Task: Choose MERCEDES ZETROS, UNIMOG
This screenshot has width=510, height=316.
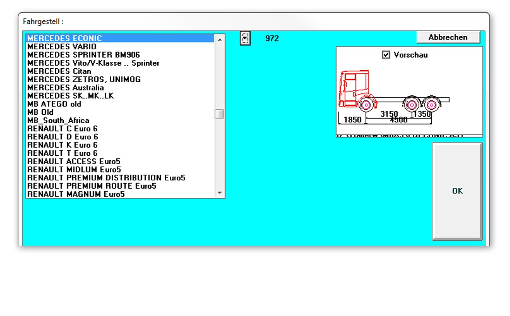Action: tap(120, 79)
